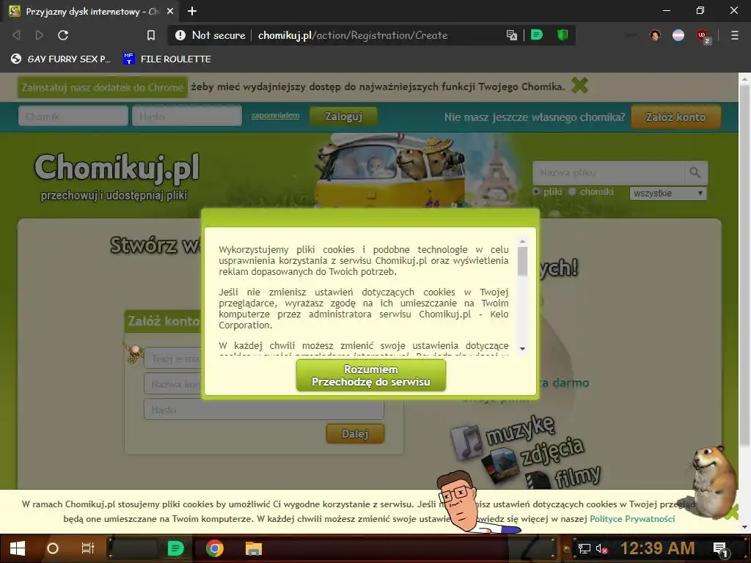Click the orange Dalej button
Image resolution: width=751 pixels, height=563 pixels.
(355, 434)
